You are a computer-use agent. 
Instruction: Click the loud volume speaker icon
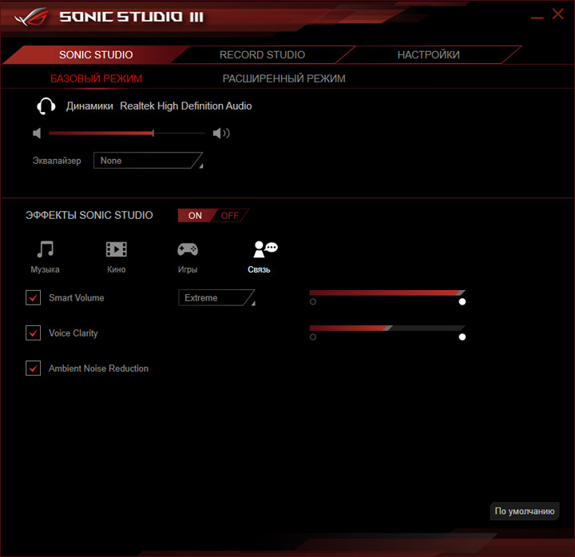(221, 133)
